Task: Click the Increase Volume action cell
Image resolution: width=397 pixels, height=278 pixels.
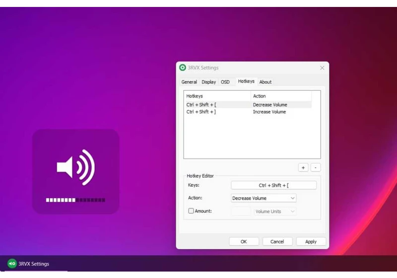Action: coord(269,112)
